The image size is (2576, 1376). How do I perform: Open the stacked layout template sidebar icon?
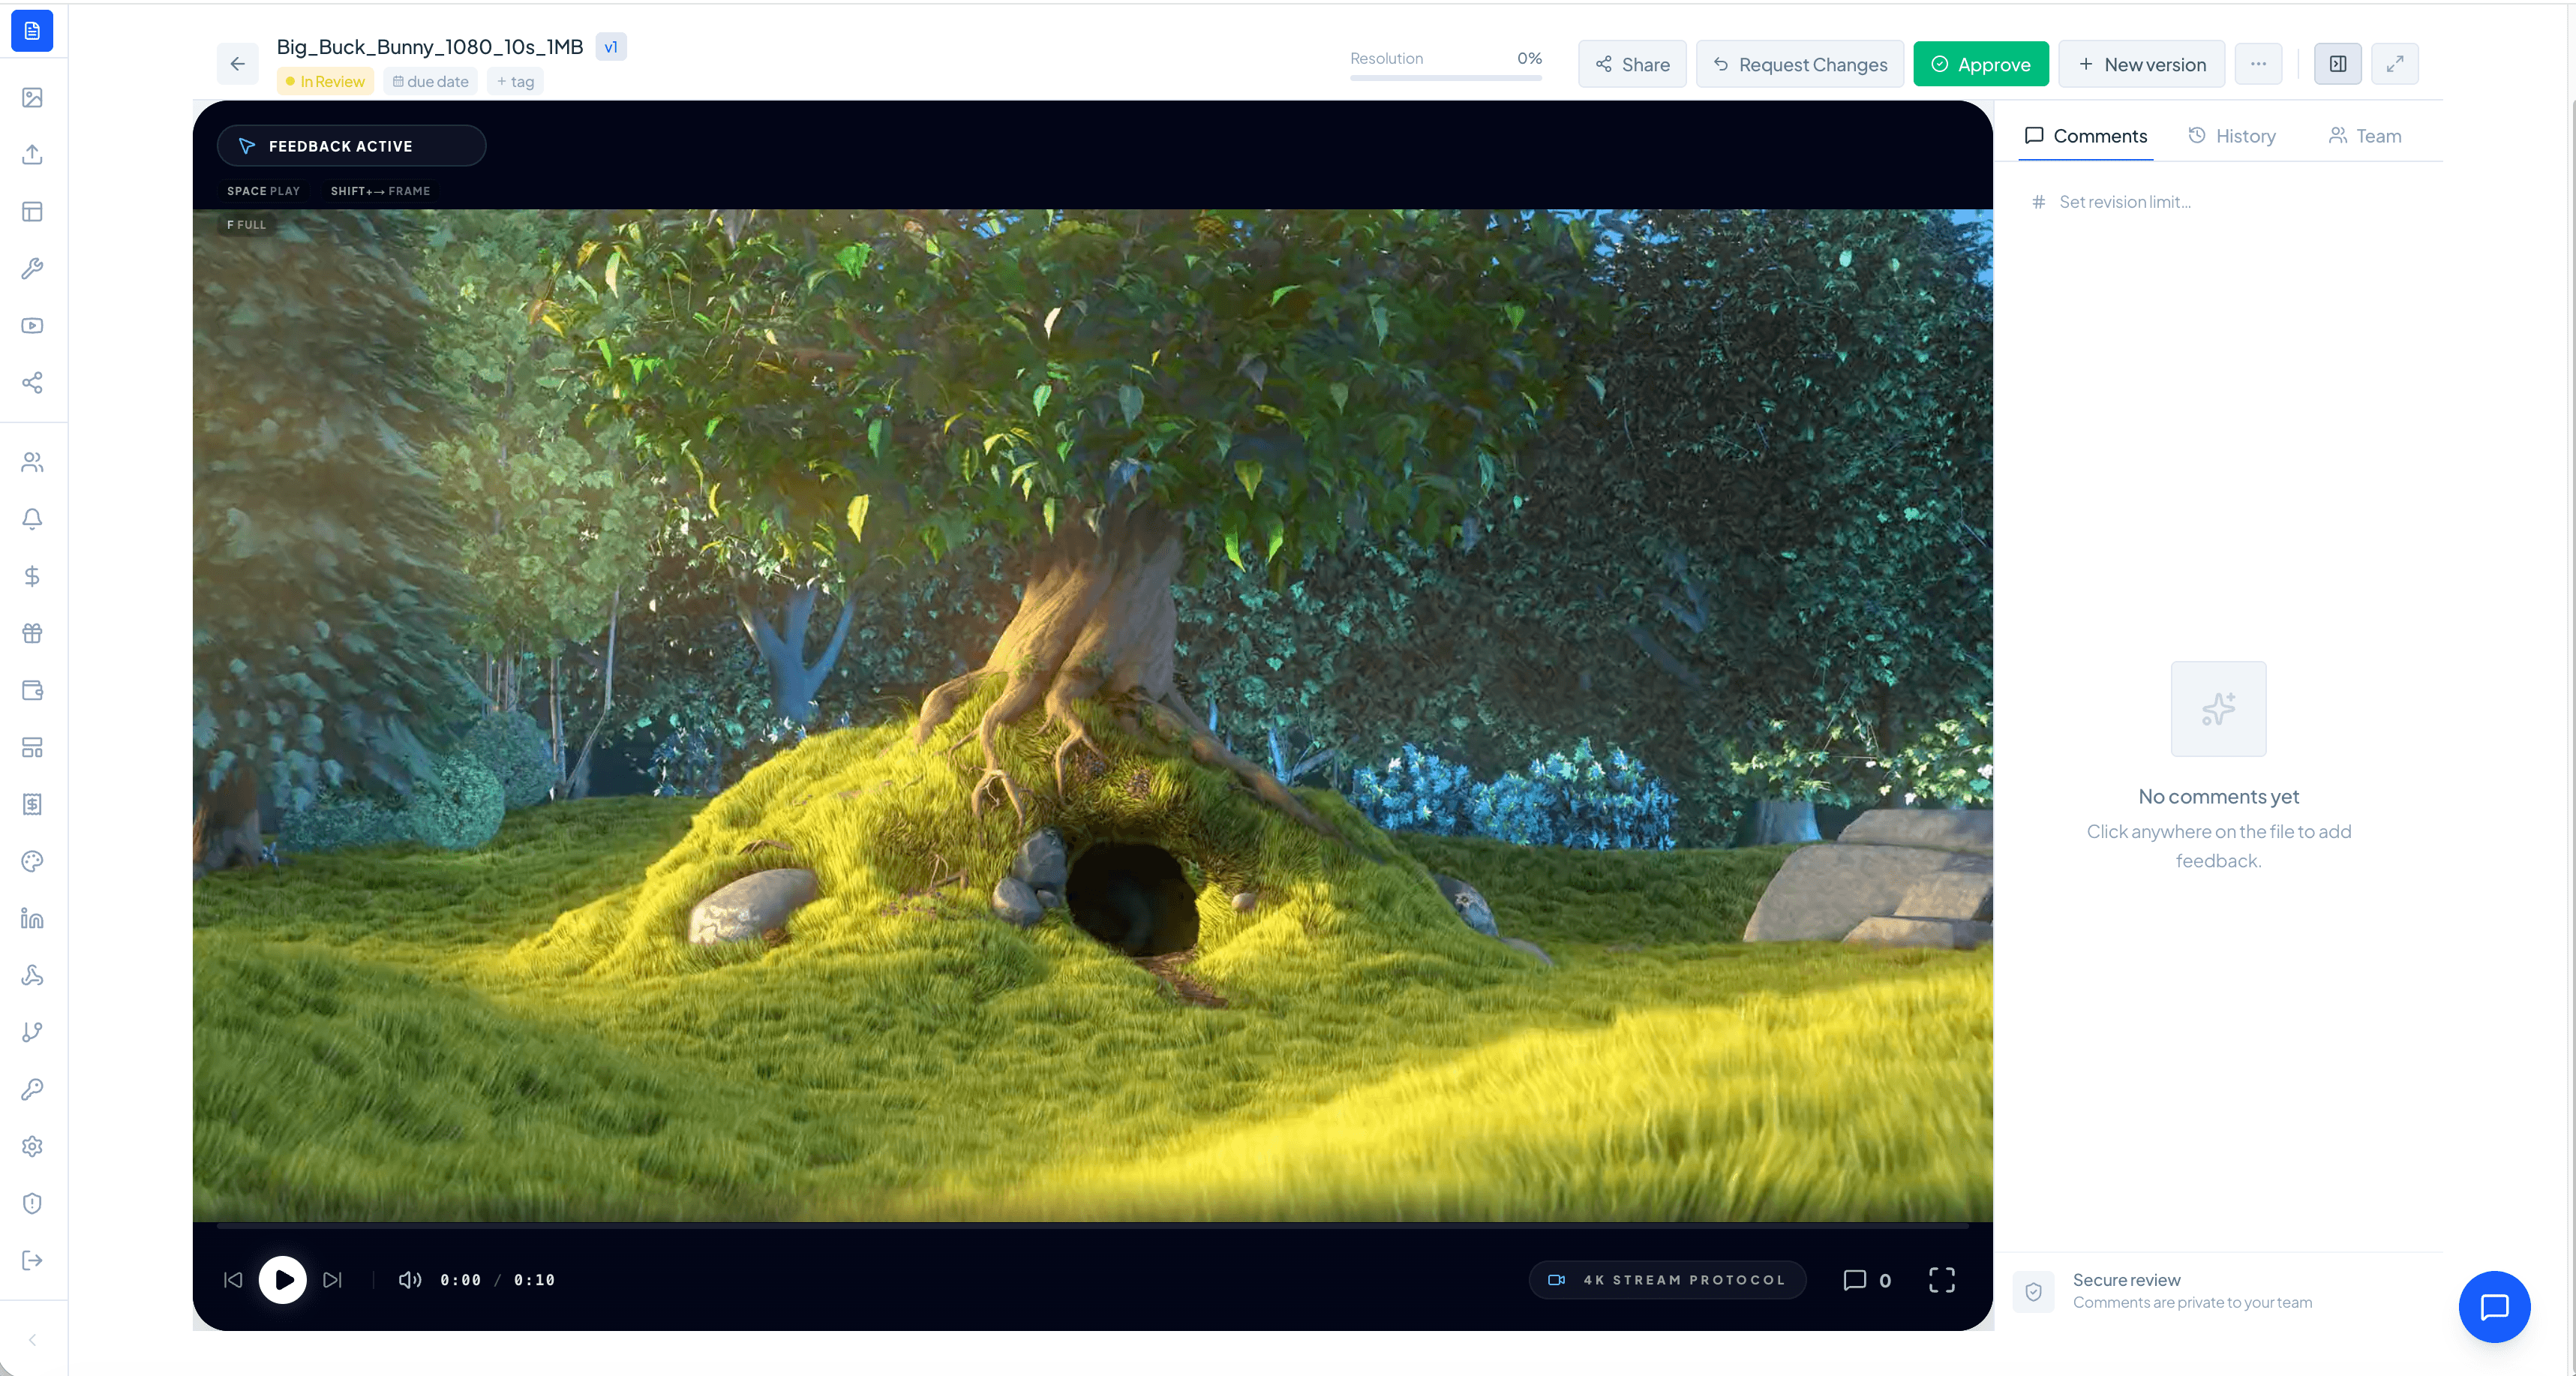[32, 747]
